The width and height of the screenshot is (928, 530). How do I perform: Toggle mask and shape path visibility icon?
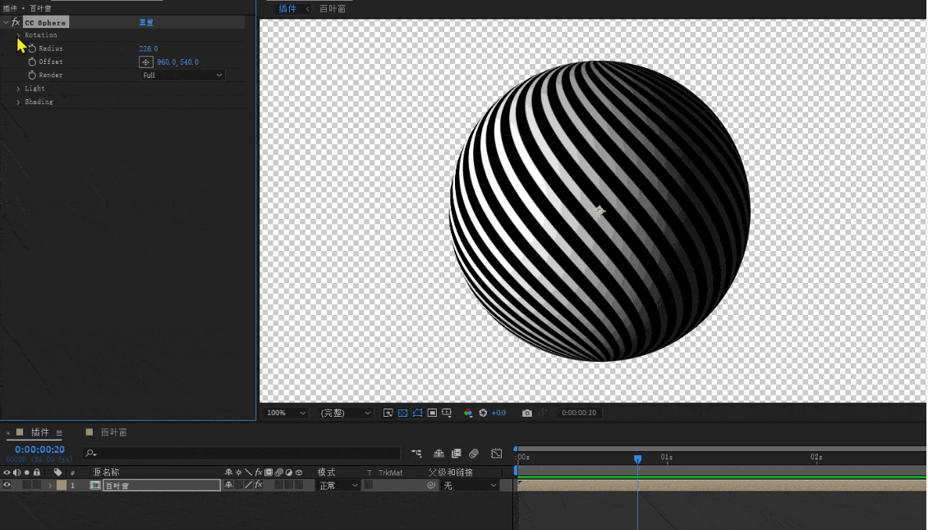(x=417, y=413)
